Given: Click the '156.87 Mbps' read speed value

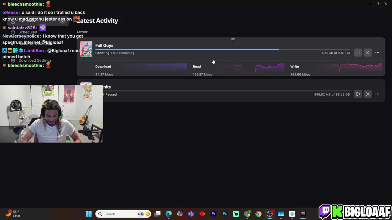Looking at the screenshot, I should coord(202,75).
